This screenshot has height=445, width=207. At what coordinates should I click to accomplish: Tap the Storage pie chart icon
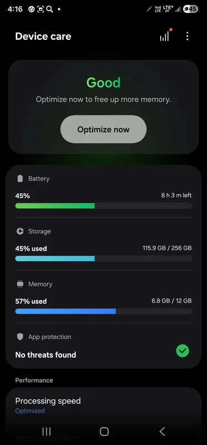coord(20,231)
